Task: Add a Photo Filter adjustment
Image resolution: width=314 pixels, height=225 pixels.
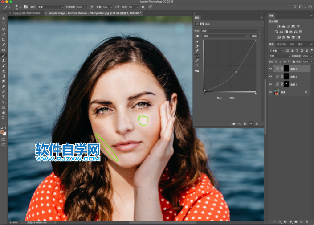Action: click(x=291, y=32)
